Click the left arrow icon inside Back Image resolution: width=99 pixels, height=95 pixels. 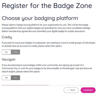click(68, 90)
